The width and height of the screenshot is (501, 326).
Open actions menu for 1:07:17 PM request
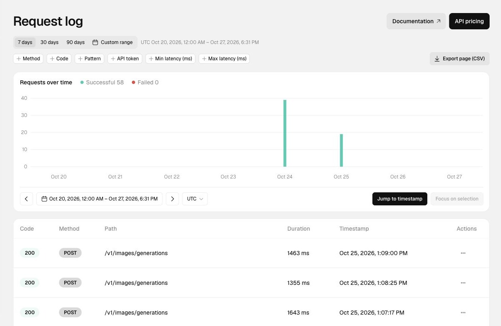[463, 313]
